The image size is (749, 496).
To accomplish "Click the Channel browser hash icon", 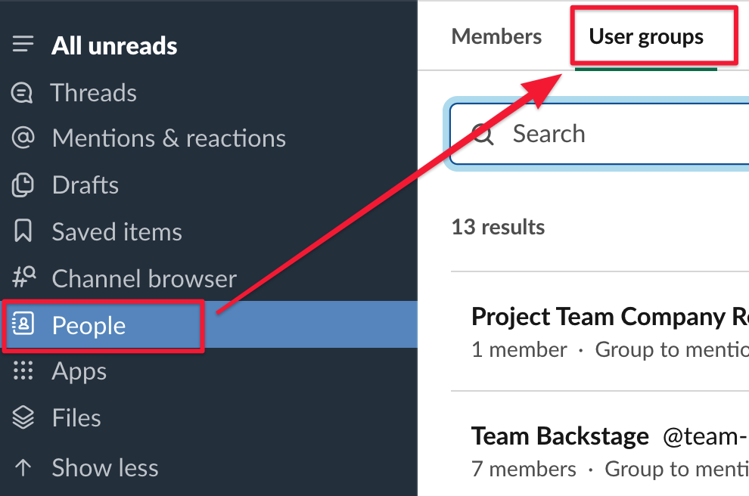I will [x=24, y=278].
